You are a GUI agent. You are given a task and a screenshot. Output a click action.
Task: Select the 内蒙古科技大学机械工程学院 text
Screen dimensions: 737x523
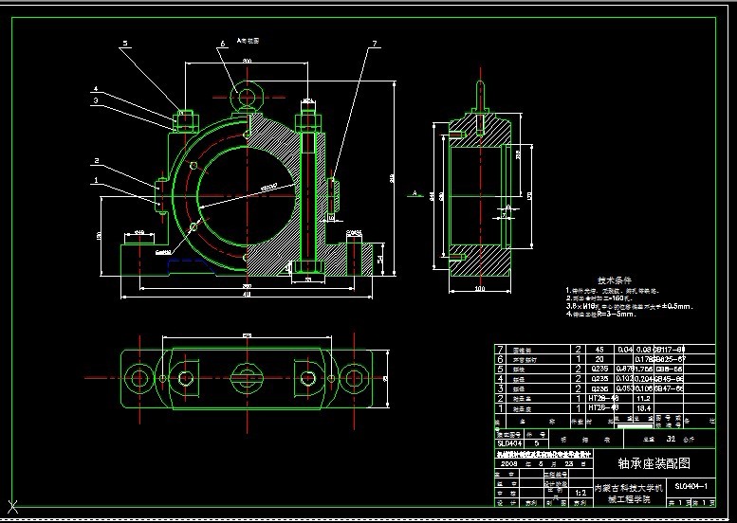629,494
